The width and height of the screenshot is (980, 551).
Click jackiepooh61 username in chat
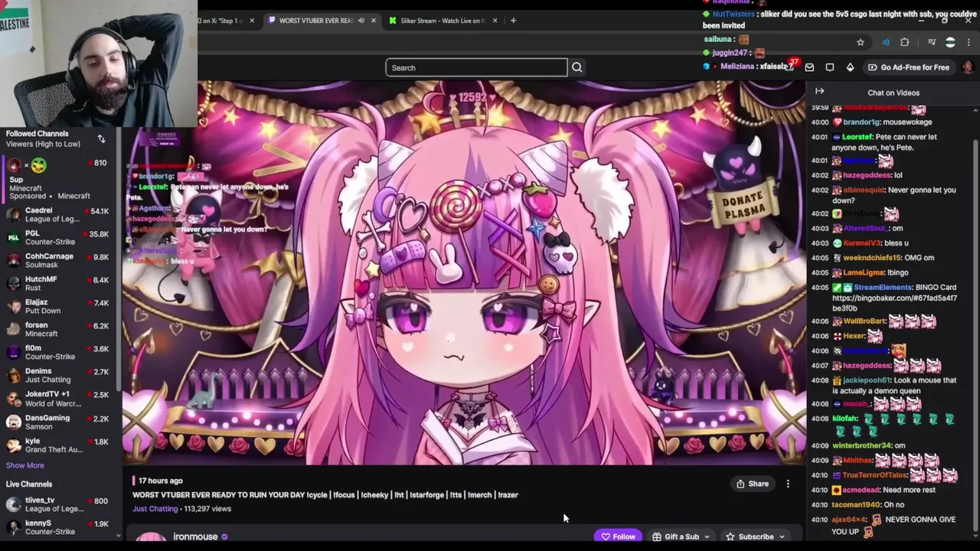click(x=867, y=380)
